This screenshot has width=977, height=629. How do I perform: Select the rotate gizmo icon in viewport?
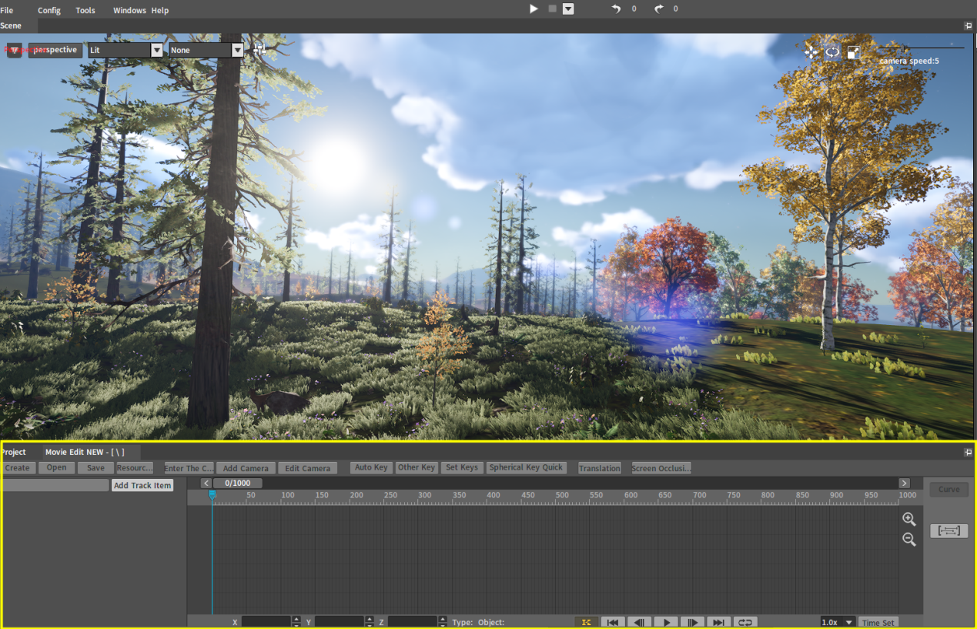point(832,52)
